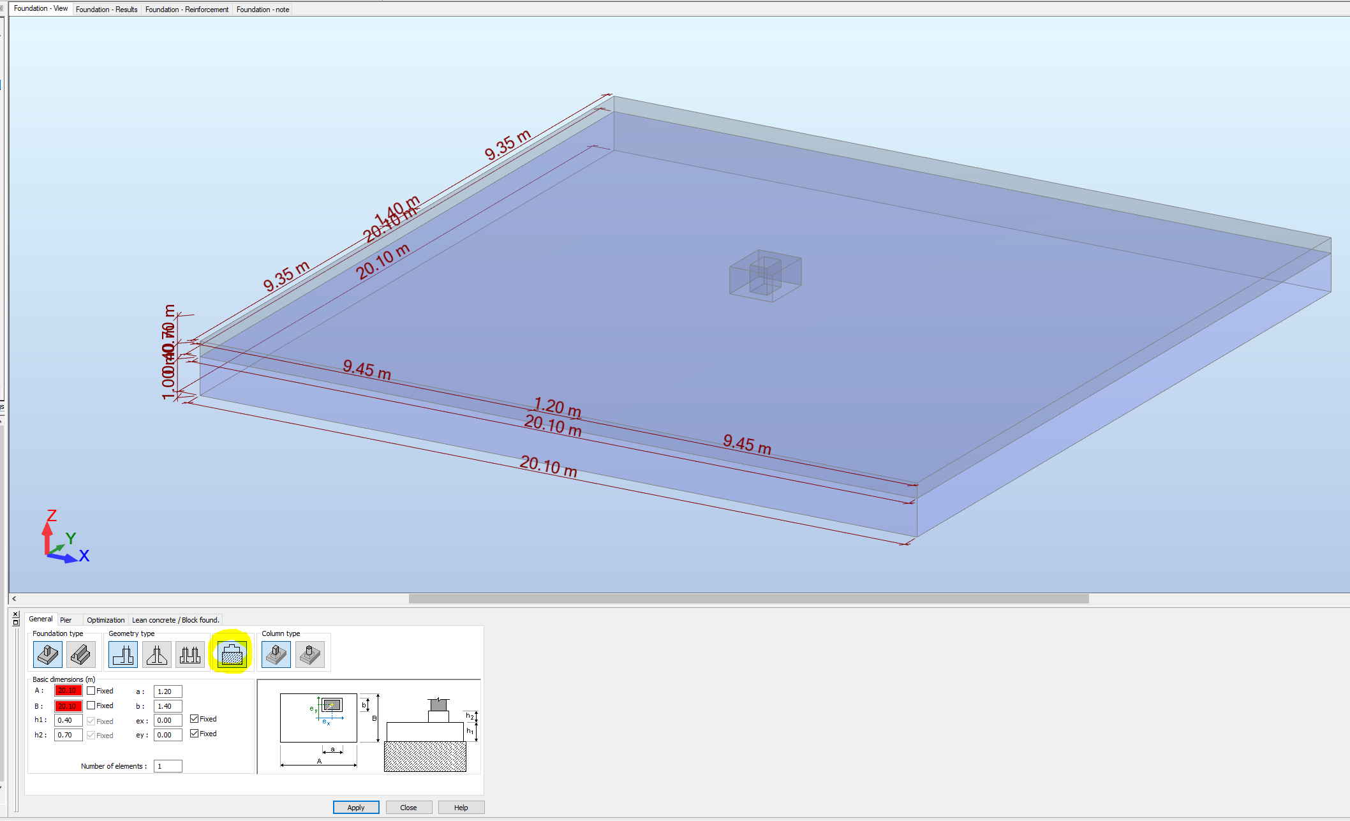Select the rectangular column type icon

(276, 655)
